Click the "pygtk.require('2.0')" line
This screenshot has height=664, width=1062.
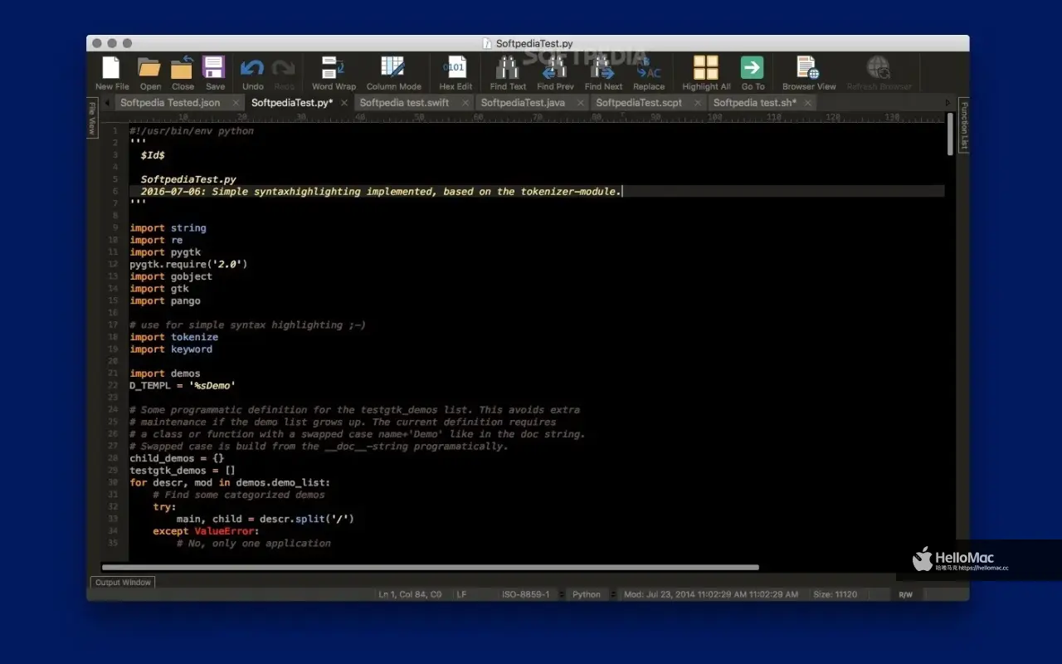coord(188,264)
